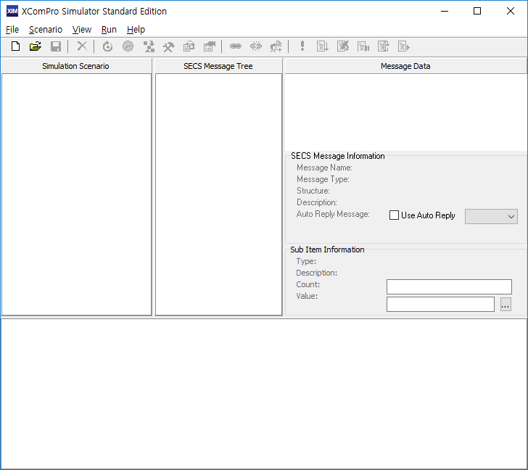Click the Simulation Scenario panel header
The image size is (528, 470).
tap(76, 66)
